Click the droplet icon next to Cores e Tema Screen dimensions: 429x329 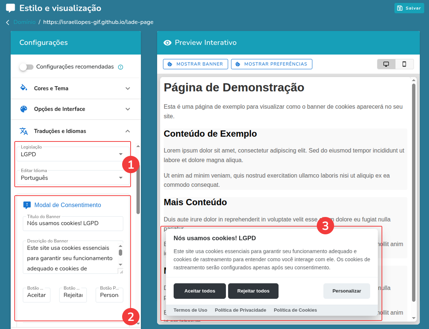point(24,88)
